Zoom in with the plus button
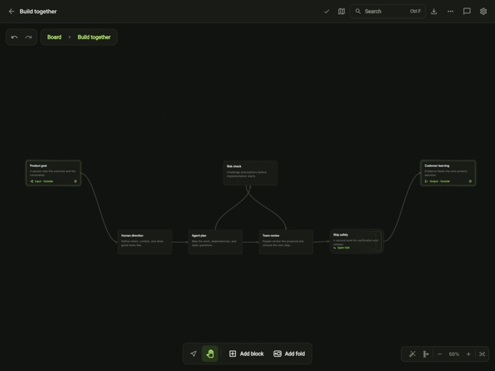This screenshot has height=371, width=495. 468,354
